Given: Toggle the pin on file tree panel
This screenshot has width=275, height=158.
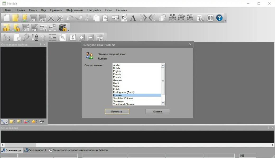Looking at the screenshot, I should pos(40,45).
